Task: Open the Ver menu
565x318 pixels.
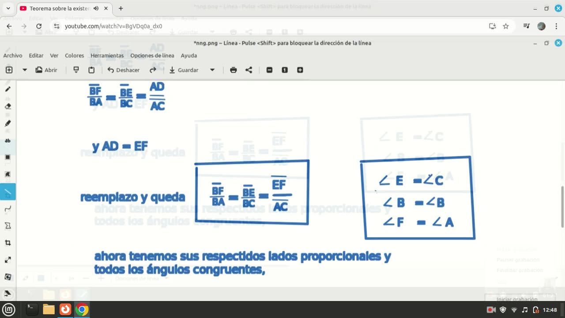Action: click(x=54, y=56)
